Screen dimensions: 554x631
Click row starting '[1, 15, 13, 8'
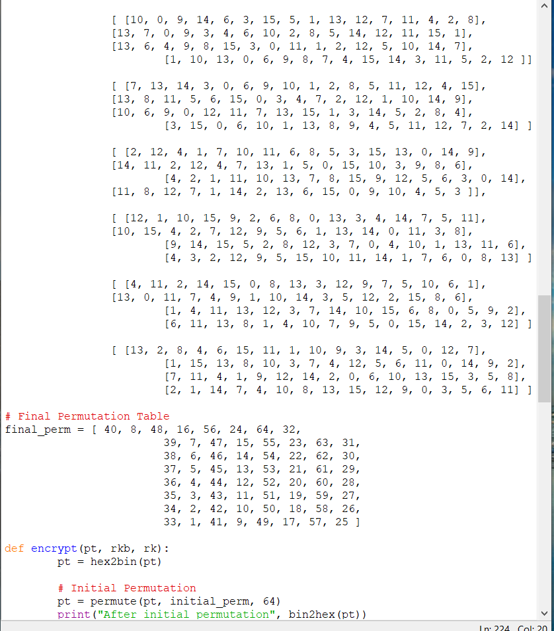[x=346, y=363]
